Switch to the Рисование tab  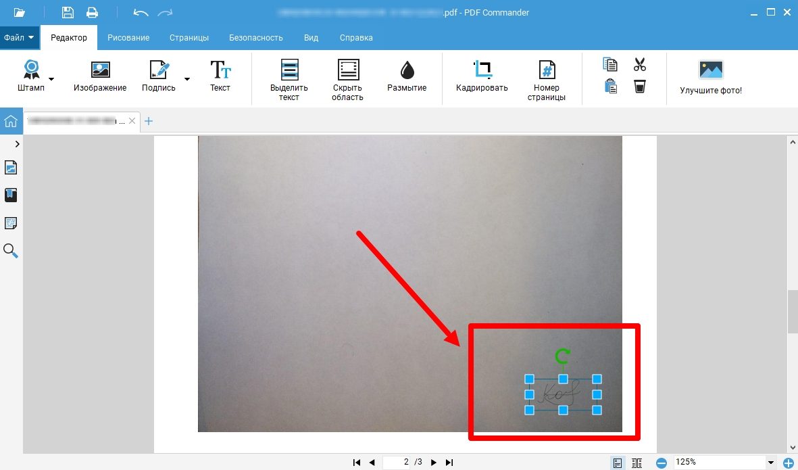(128, 38)
